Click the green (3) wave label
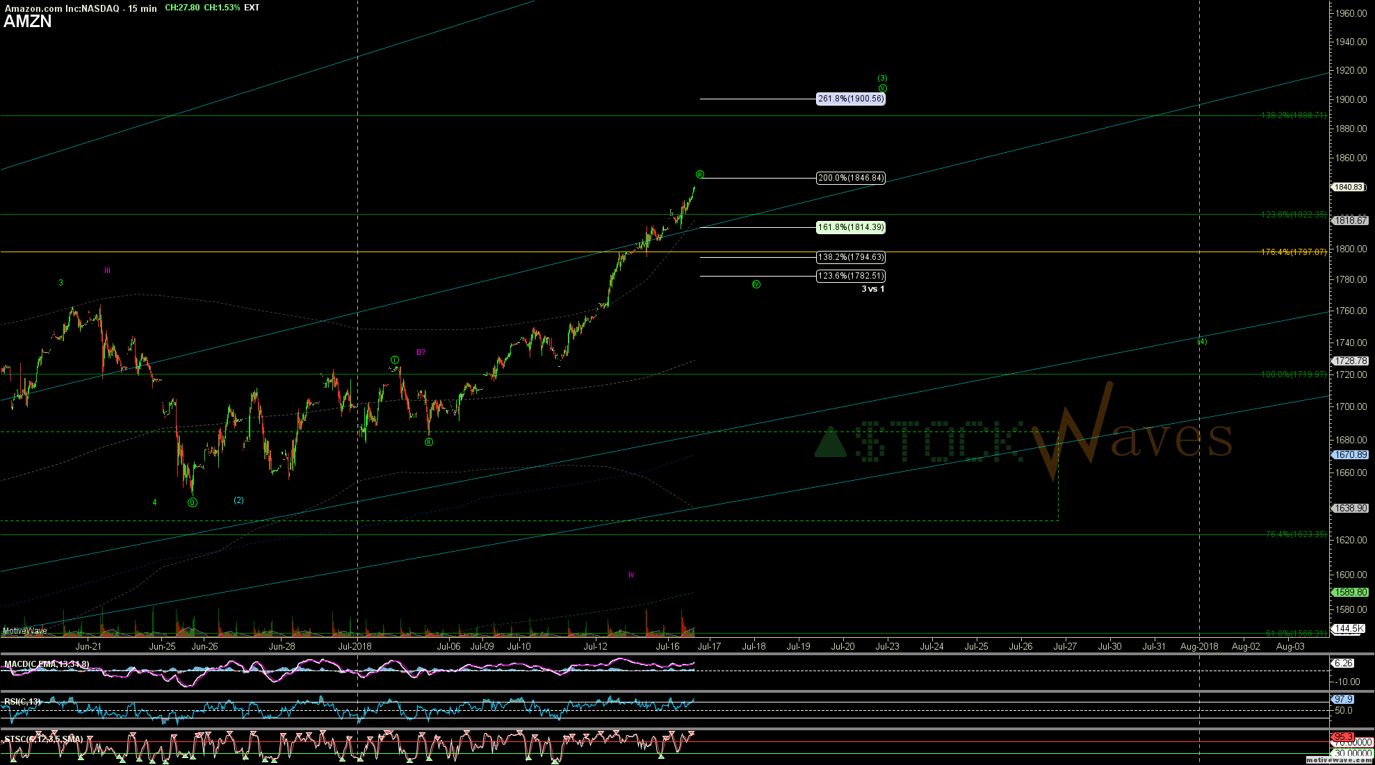 pyautogui.click(x=882, y=78)
